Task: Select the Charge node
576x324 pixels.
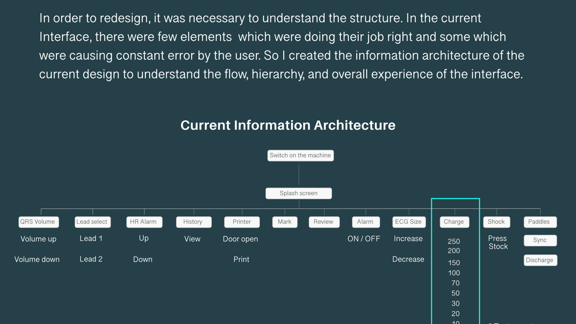Action: (454, 222)
